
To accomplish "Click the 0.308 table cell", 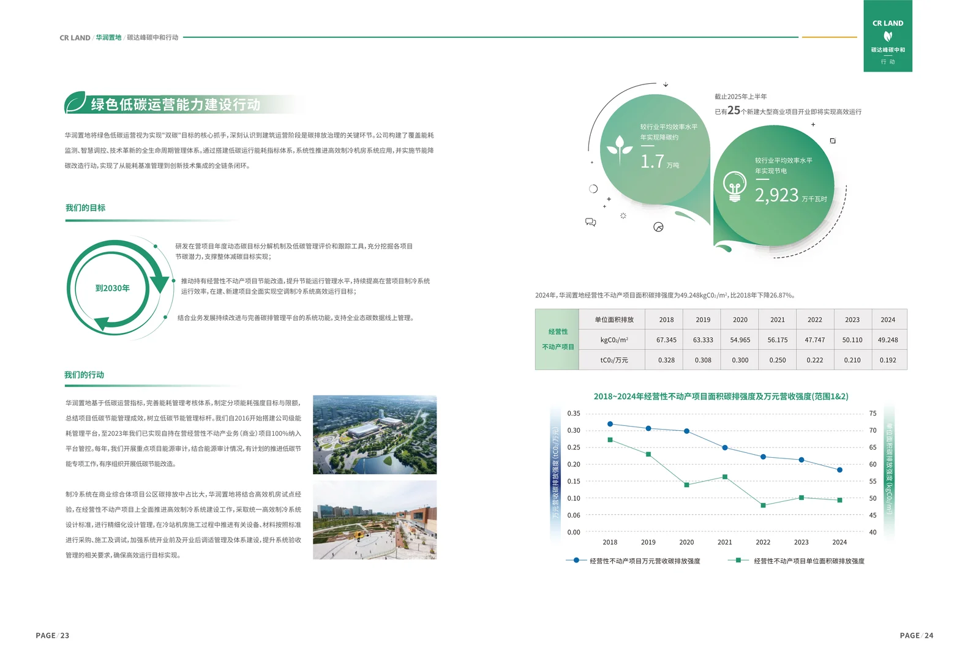I will pyautogui.click(x=703, y=360).
